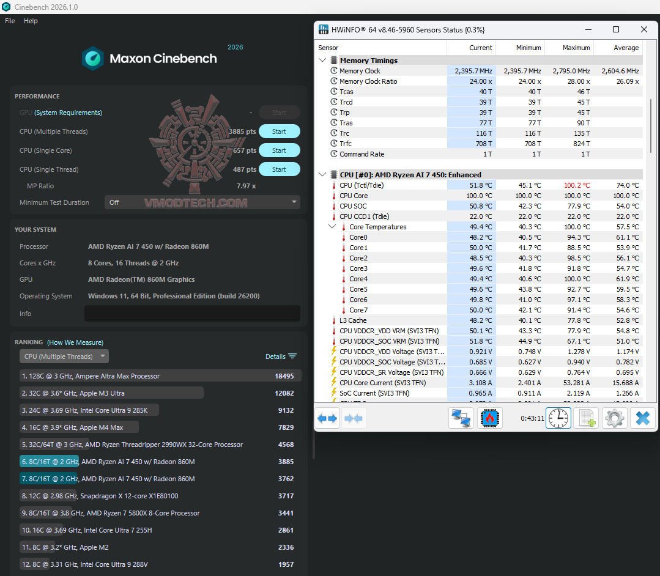The height and width of the screenshot is (576, 660).
Task: Click the Minimum column header
Action: click(x=521, y=48)
